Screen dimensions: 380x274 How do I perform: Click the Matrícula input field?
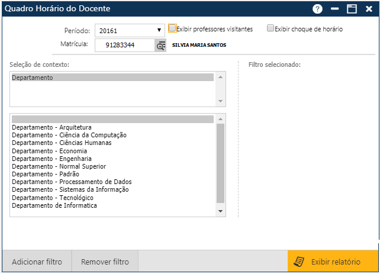coord(125,46)
